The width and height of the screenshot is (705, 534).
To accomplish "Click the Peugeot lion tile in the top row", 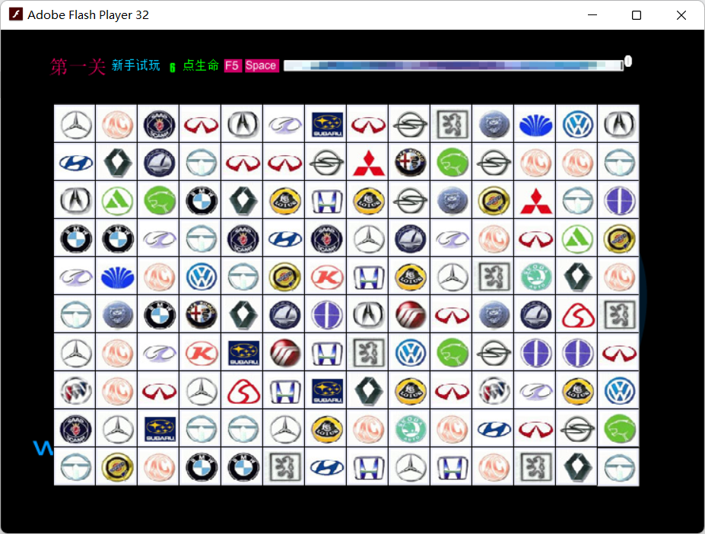I will point(452,124).
